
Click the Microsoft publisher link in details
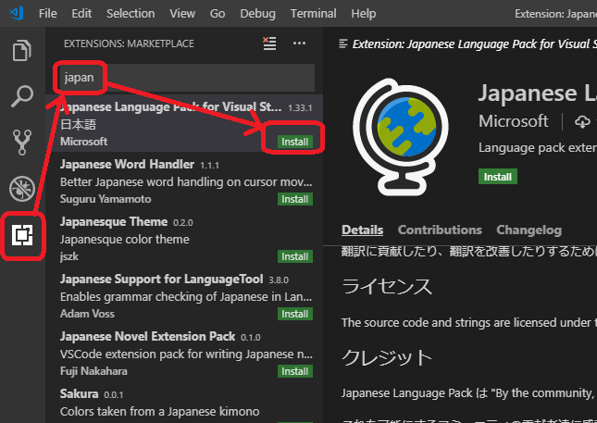[514, 121]
